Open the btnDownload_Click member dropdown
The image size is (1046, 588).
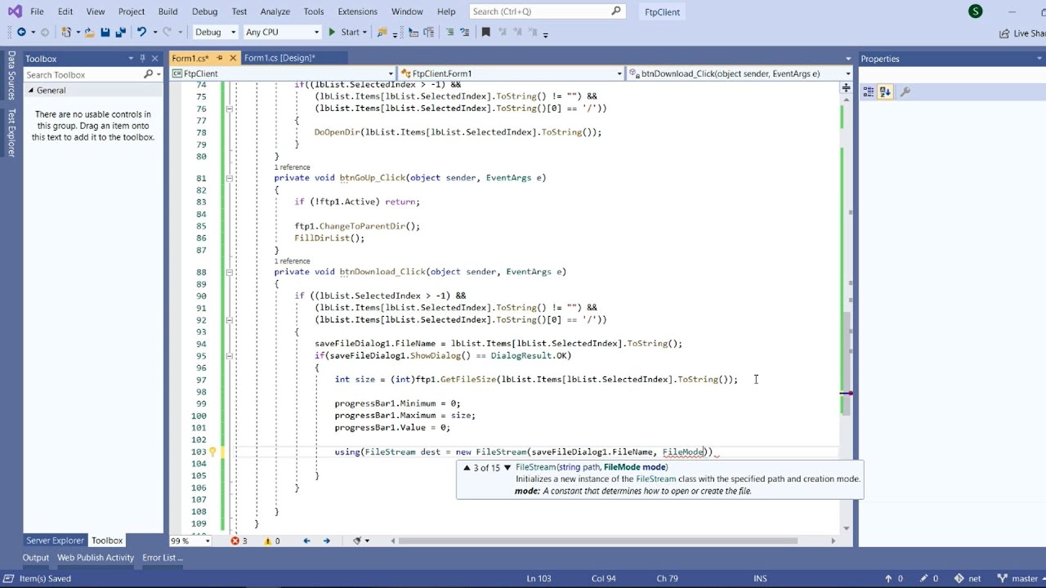click(740, 73)
